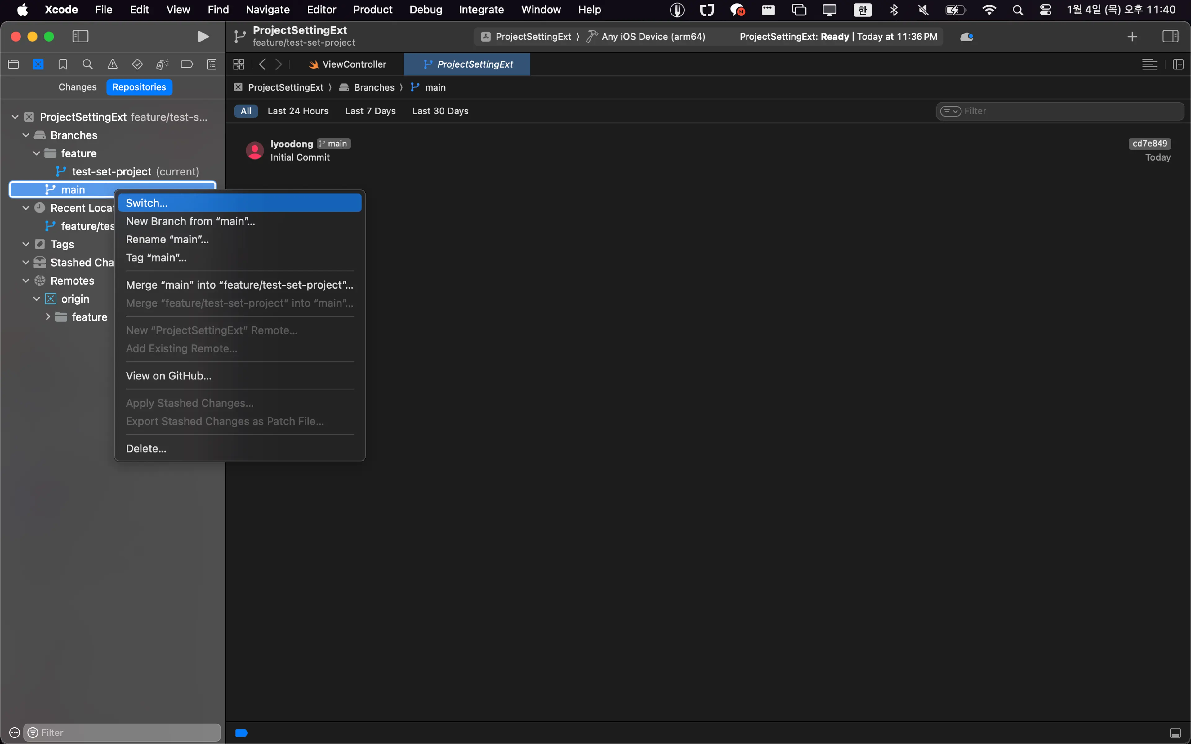
Task: Click the Xcode Cloud status icon
Action: point(966,37)
